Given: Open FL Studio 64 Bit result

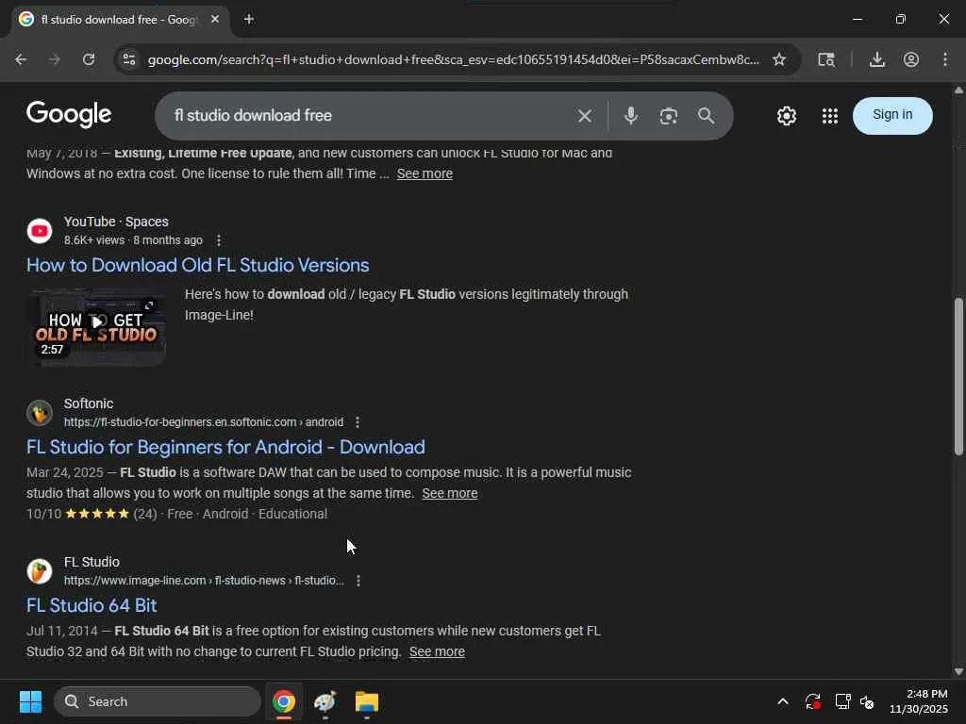Looking at the screenshot, I should pyautogui.click(x=92, y=605).
